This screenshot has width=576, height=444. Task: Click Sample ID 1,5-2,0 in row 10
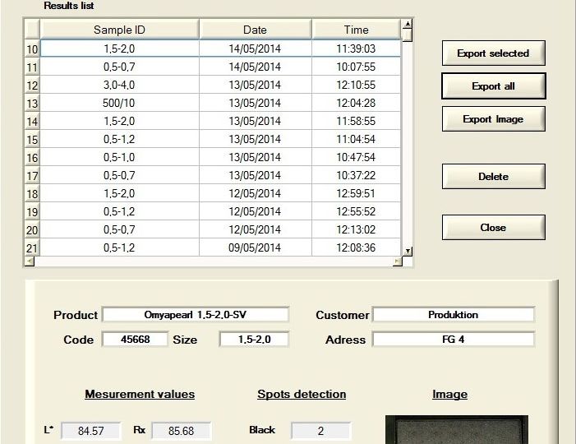(x=119, y=49)
